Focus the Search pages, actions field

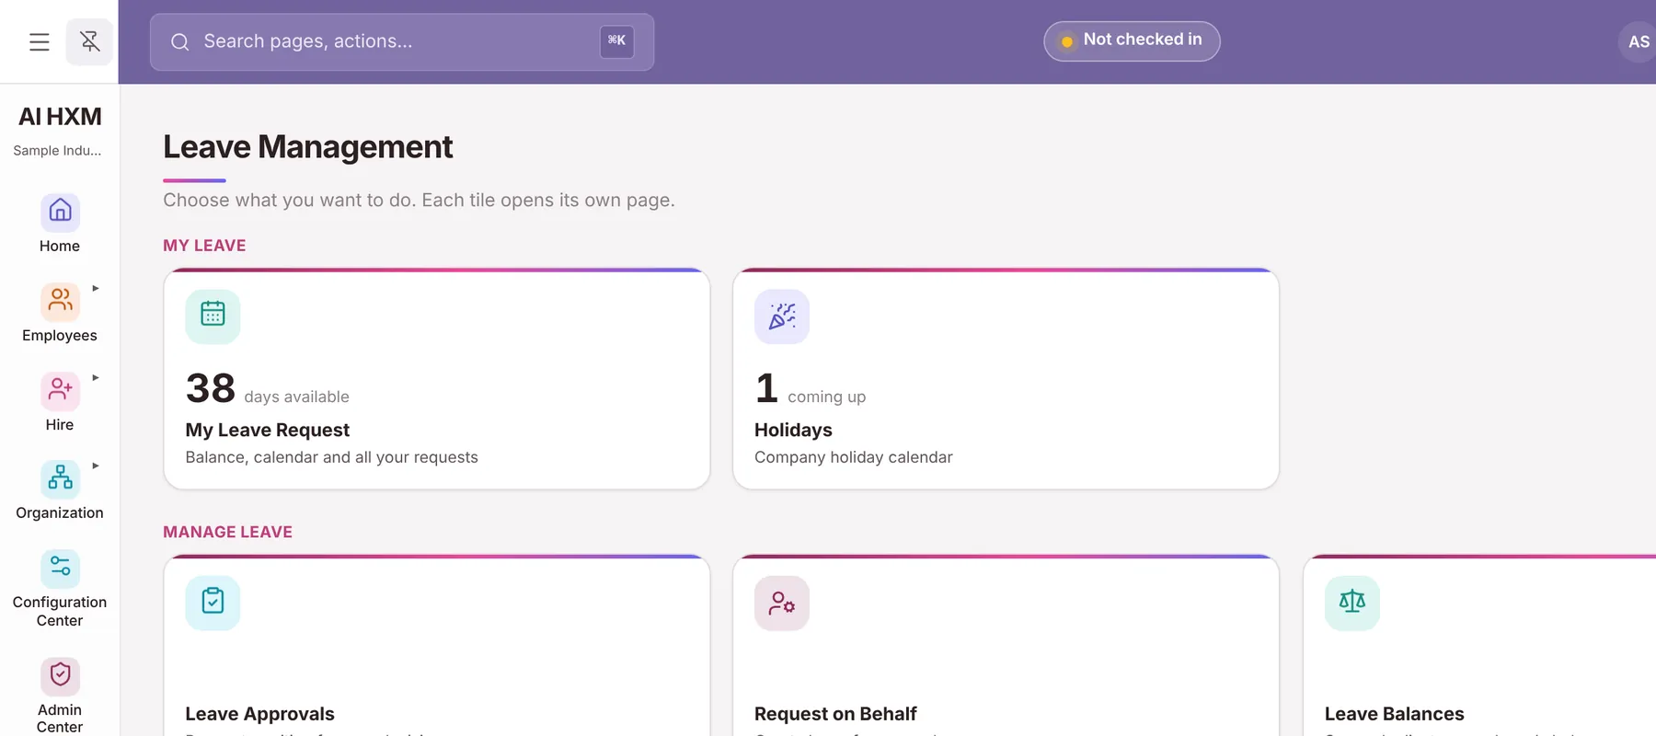[402, 41]
